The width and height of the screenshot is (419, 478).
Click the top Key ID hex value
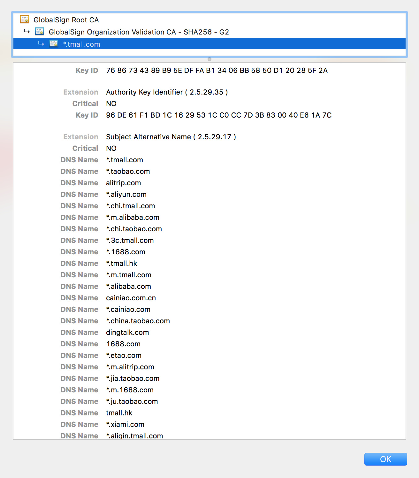(217, 70)
